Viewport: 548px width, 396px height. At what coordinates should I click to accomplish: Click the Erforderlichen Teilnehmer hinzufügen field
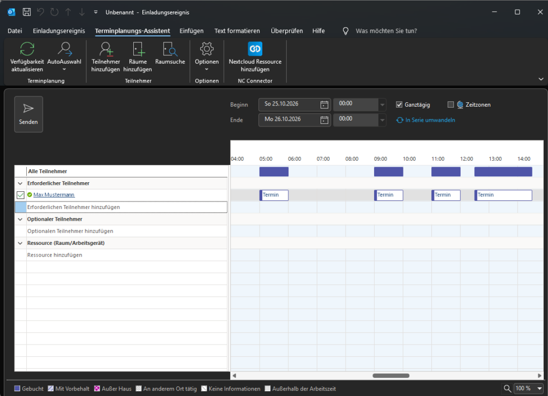(x=127, y=207)
